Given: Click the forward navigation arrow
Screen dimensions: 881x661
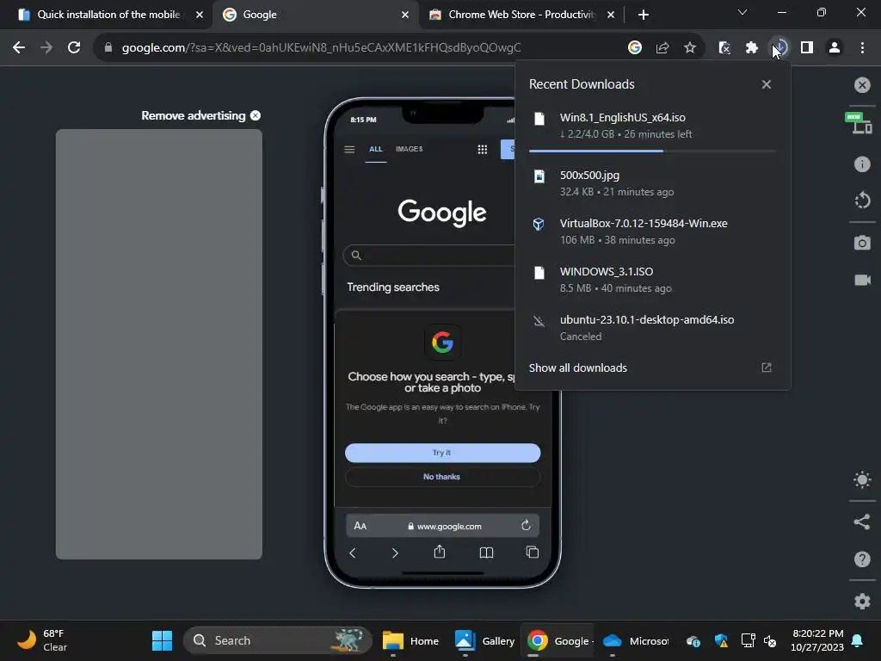Looking at the screenshot, I should pos(46,48).
